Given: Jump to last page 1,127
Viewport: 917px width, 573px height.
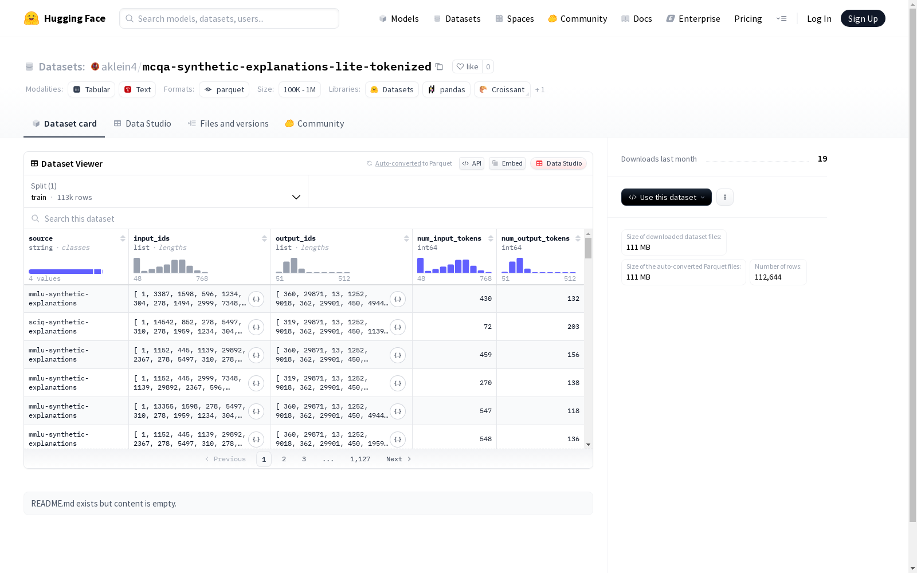Looking at the screenshot, I should point(360,459).
